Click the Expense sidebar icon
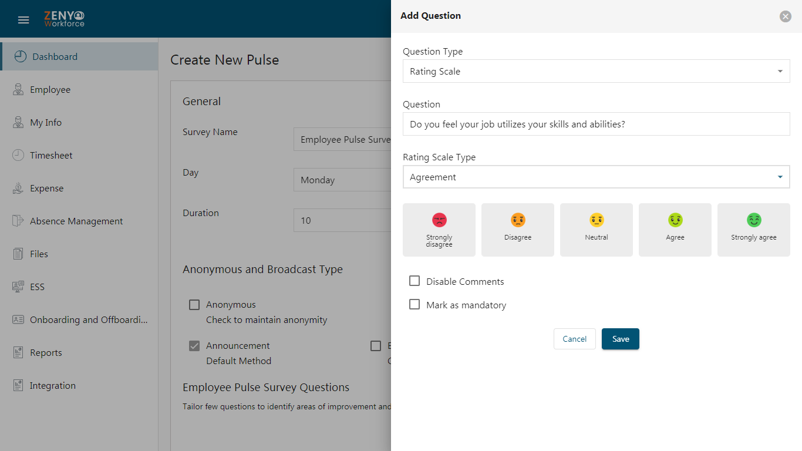Viewport: 802px width, 451px height. coord(18,188)
